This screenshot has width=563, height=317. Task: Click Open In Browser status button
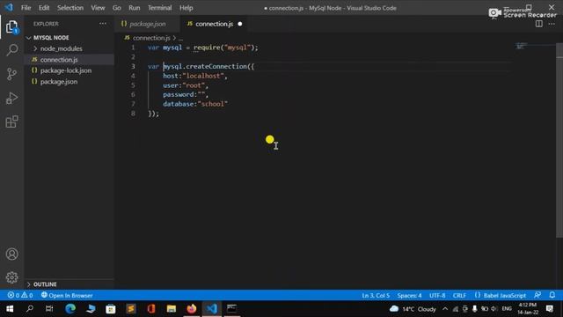pyautogui.click(x=67, y=296)
